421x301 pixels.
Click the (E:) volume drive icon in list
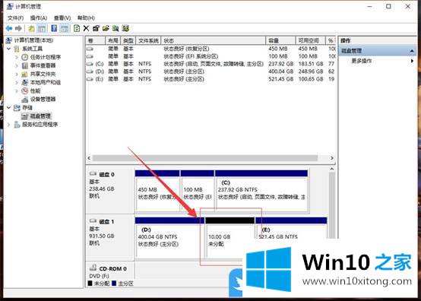coord(90,79)
